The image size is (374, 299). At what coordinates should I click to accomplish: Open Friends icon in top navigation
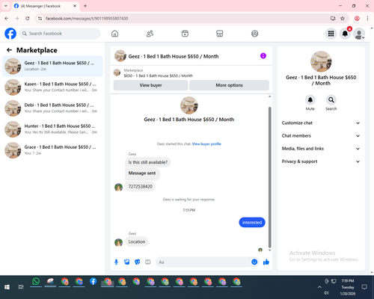point(150,34)
